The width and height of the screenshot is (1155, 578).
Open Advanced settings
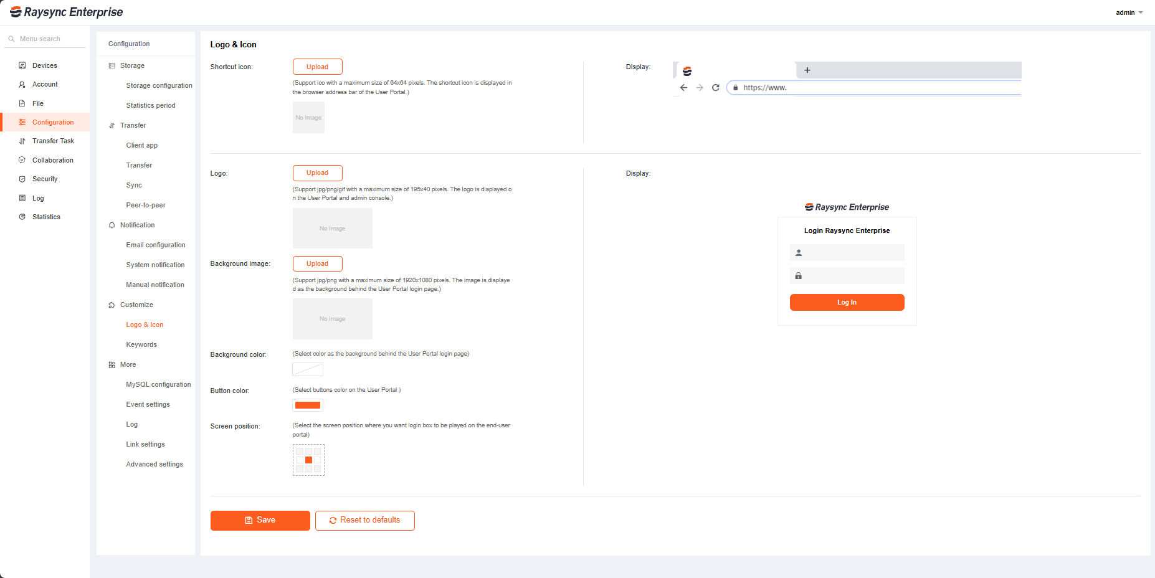pyautogui.click(x=154, y=464)
